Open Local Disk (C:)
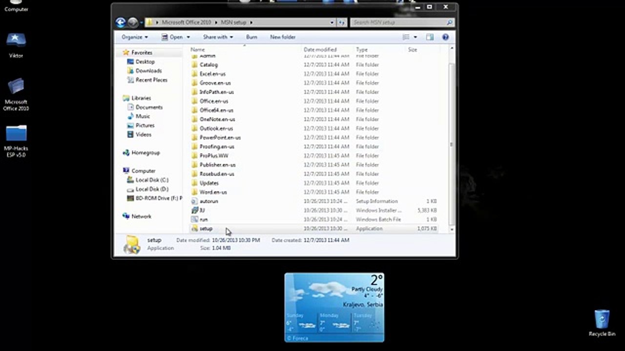Image resolution: width=625 pixels, height=351 pixels. [152, 180]
